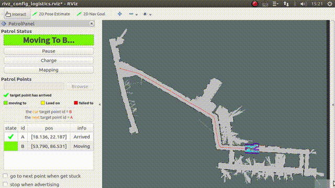Click the camera view toolbar icon

[x=145, y=14]
